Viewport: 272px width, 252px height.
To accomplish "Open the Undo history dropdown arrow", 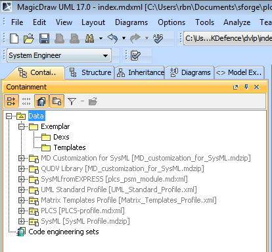I will coord(124,38).
